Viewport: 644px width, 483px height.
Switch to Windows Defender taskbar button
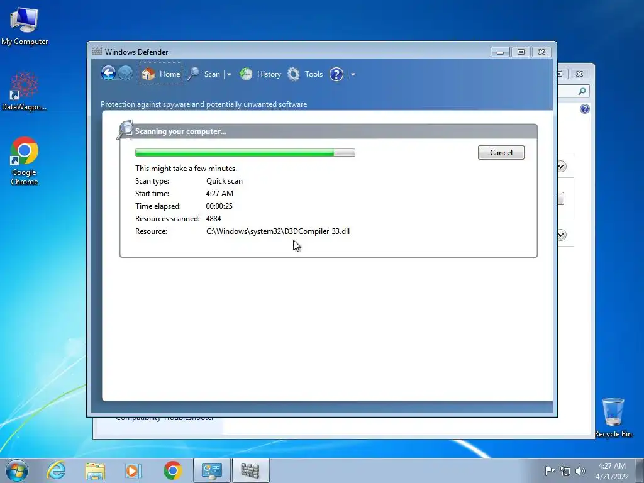(250, 470)
